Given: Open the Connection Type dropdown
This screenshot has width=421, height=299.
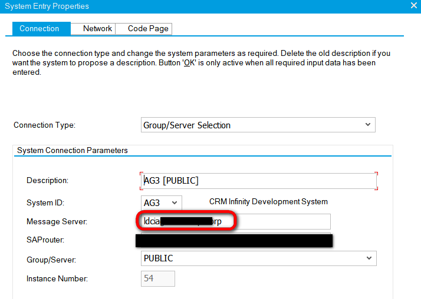Looking at the screenshot, I should (x=258, y=125).
